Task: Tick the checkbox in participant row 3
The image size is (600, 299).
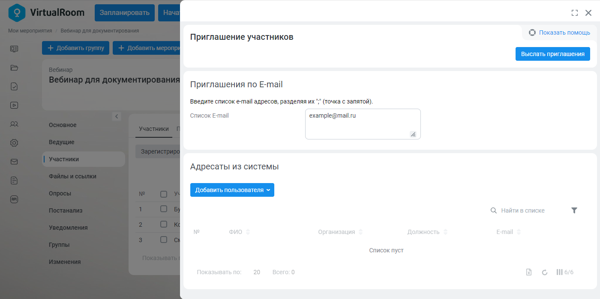Action: [164, 240]
